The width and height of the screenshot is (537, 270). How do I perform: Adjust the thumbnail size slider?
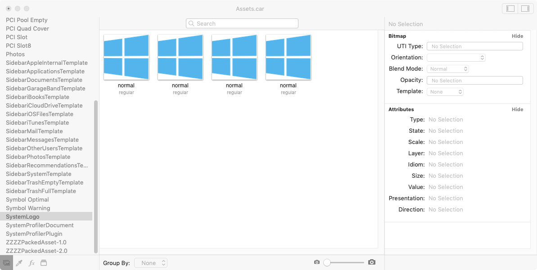click(344, 262)
